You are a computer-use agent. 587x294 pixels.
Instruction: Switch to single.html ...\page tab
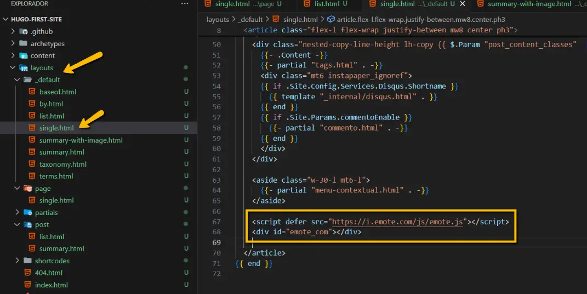243,4
